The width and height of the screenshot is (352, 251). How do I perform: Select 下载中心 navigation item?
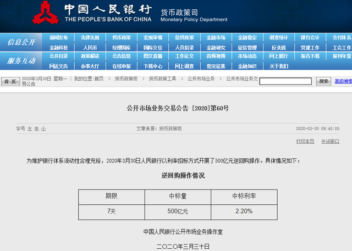click(153, 66)
